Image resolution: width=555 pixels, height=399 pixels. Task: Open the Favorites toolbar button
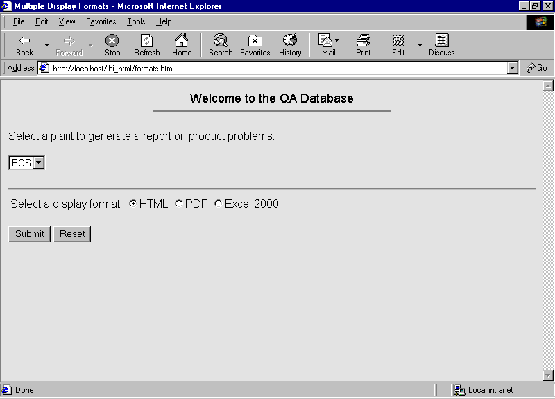coord(255,45)
